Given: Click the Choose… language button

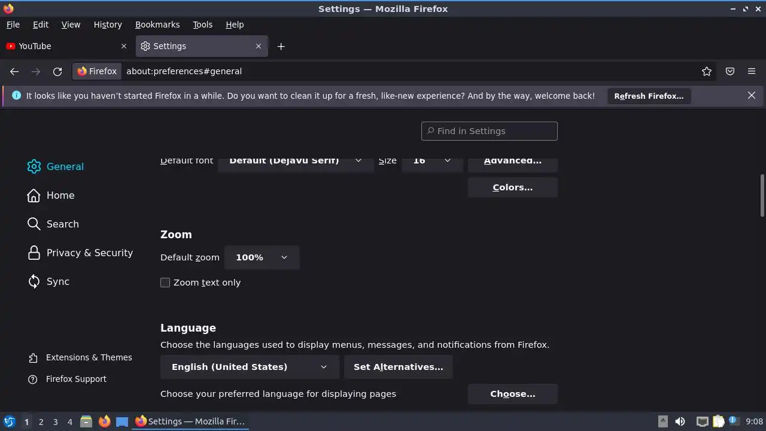Looking at the screenshot, I should click(513, 394).
